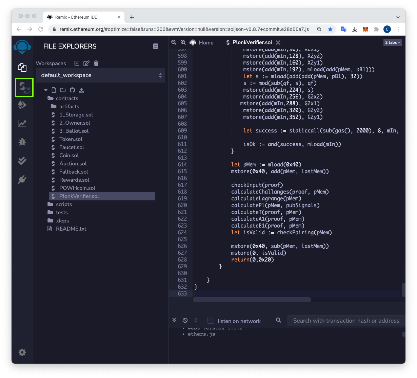Open the default_workspace dropdown
This screenshot has height=378, width=417.
[x=100, y=75]
